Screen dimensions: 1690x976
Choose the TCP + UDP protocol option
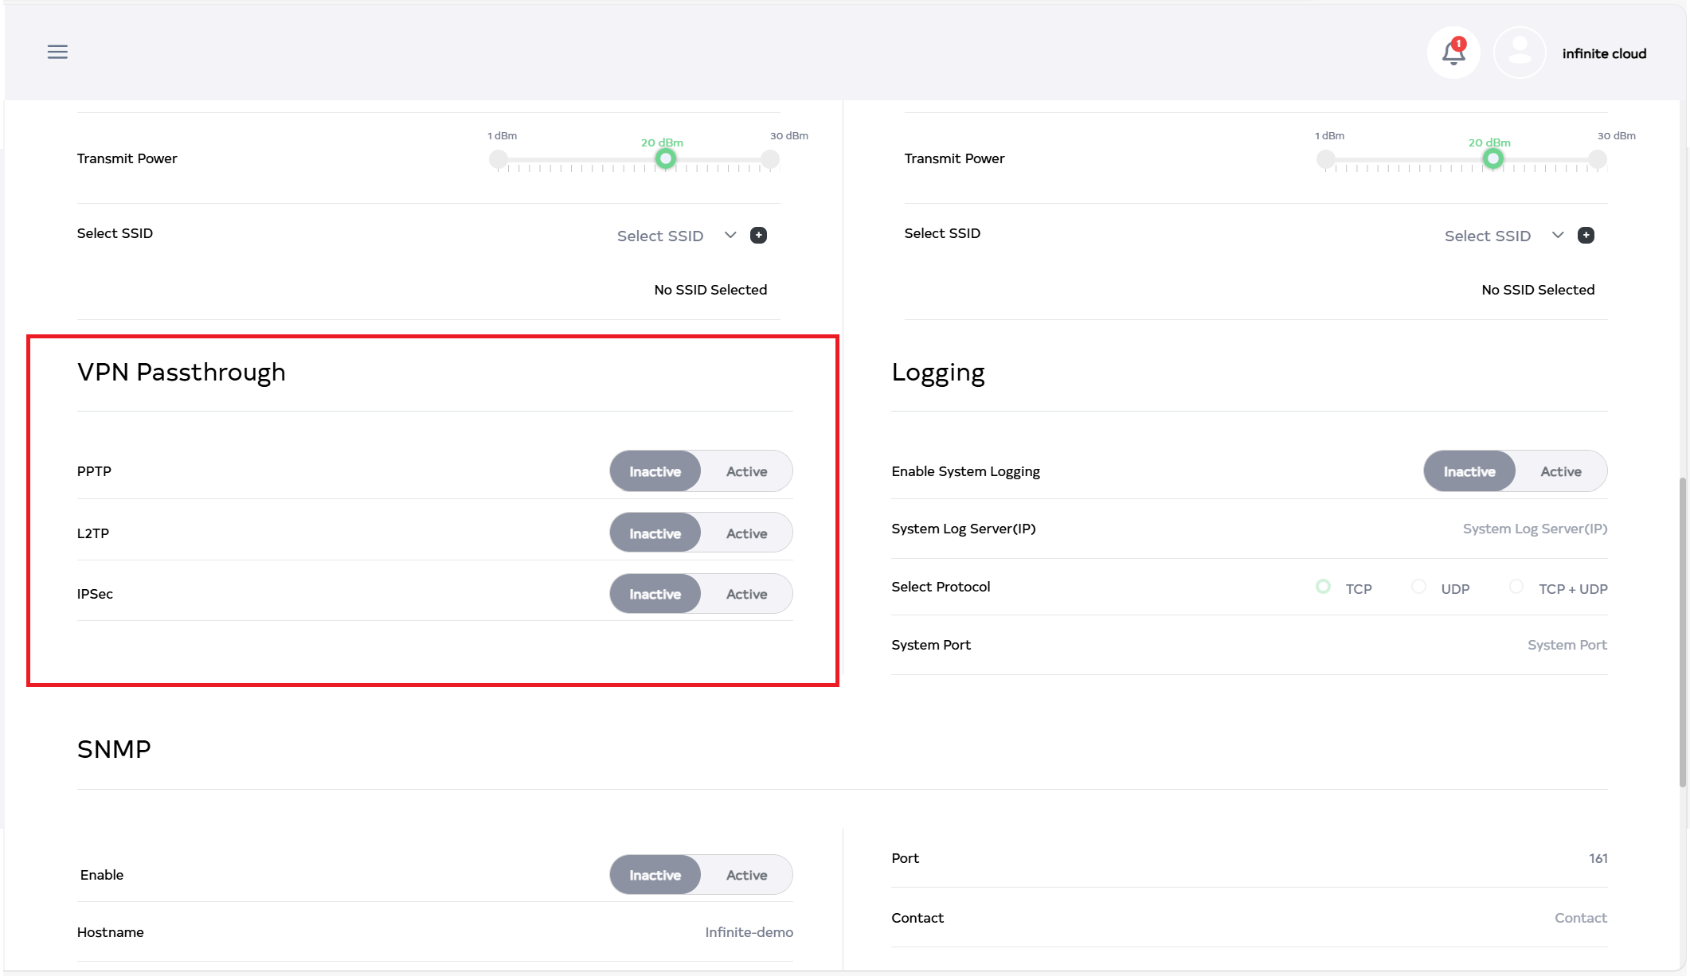click(1516, 588)
